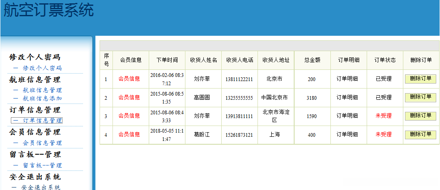Open 订单明细 for the 高圆圆 order
This screenshot has width=440, height=190.
tap(347, 97)
